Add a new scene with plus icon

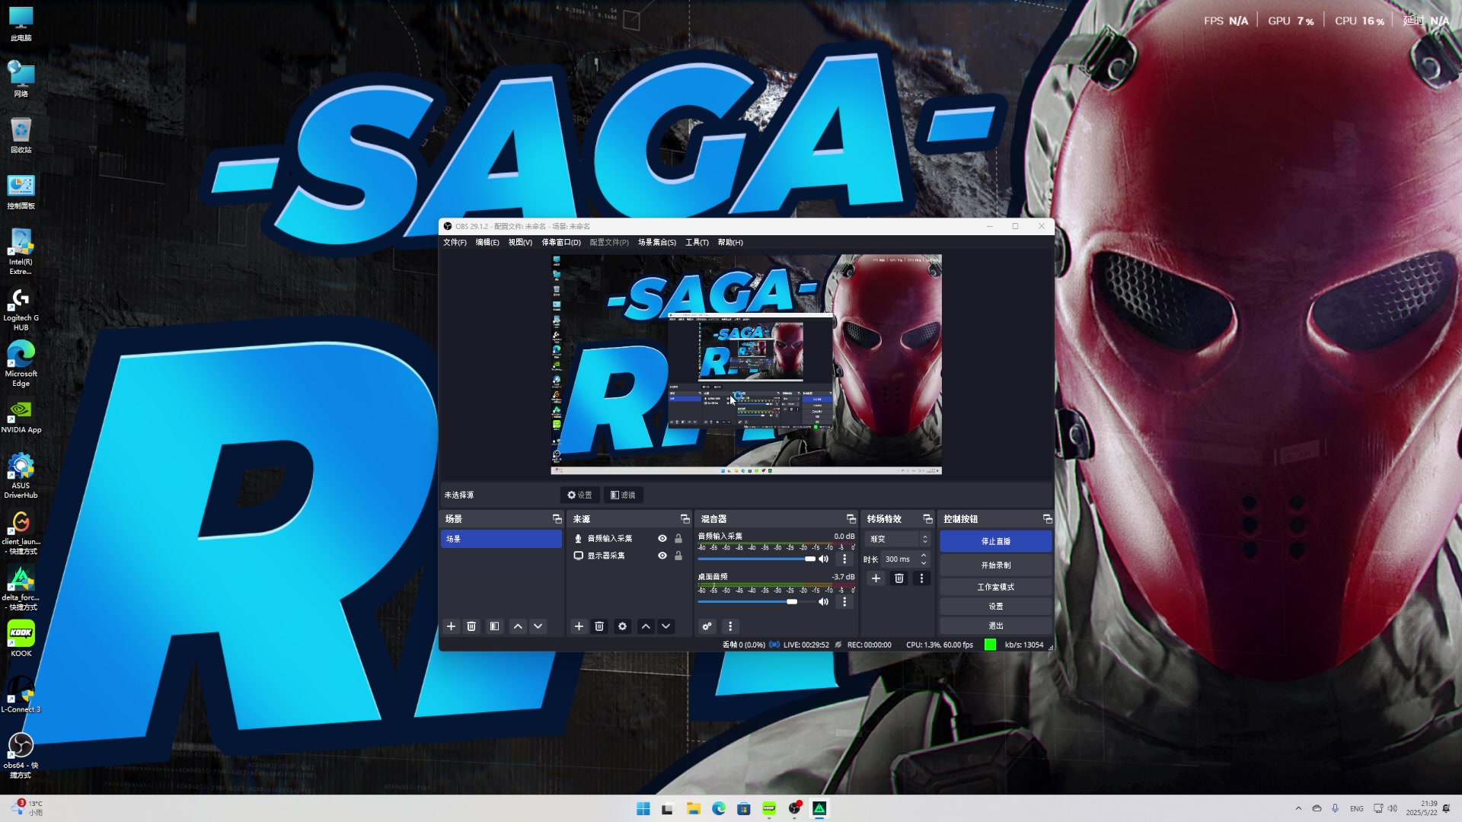click(451, 626)
